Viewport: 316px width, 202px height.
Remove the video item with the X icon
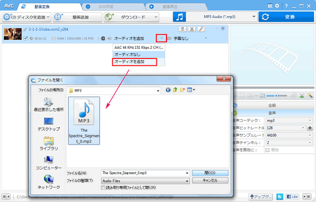pyautogui.click(x=223, y=28)
